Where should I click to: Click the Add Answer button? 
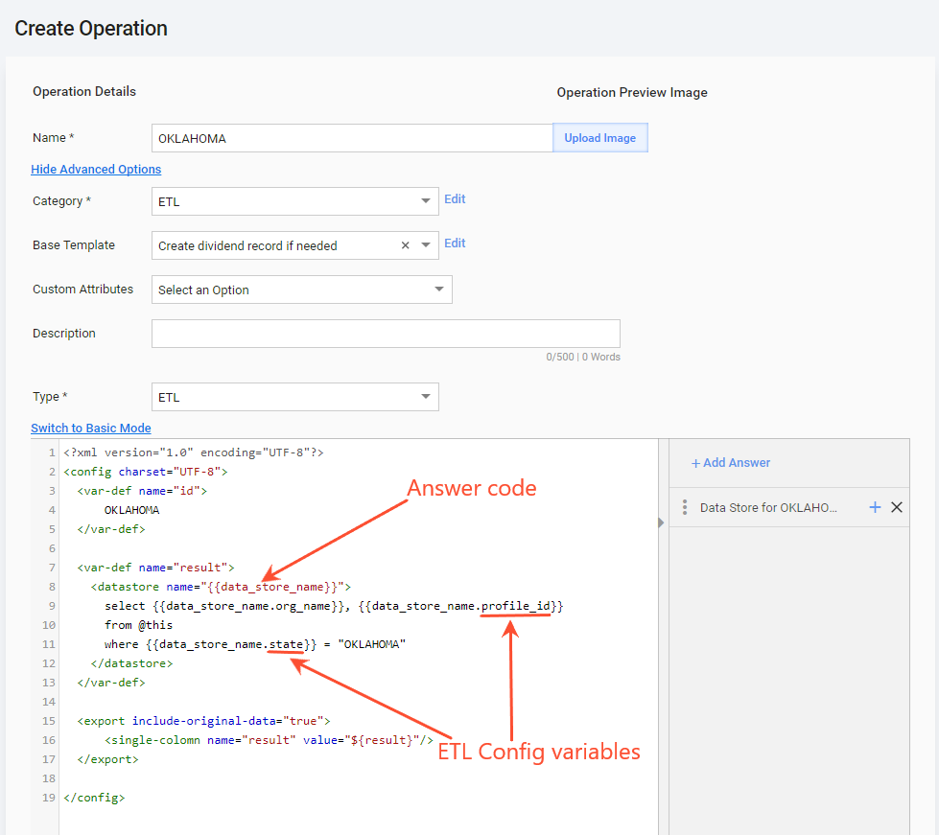click(731, 463)
